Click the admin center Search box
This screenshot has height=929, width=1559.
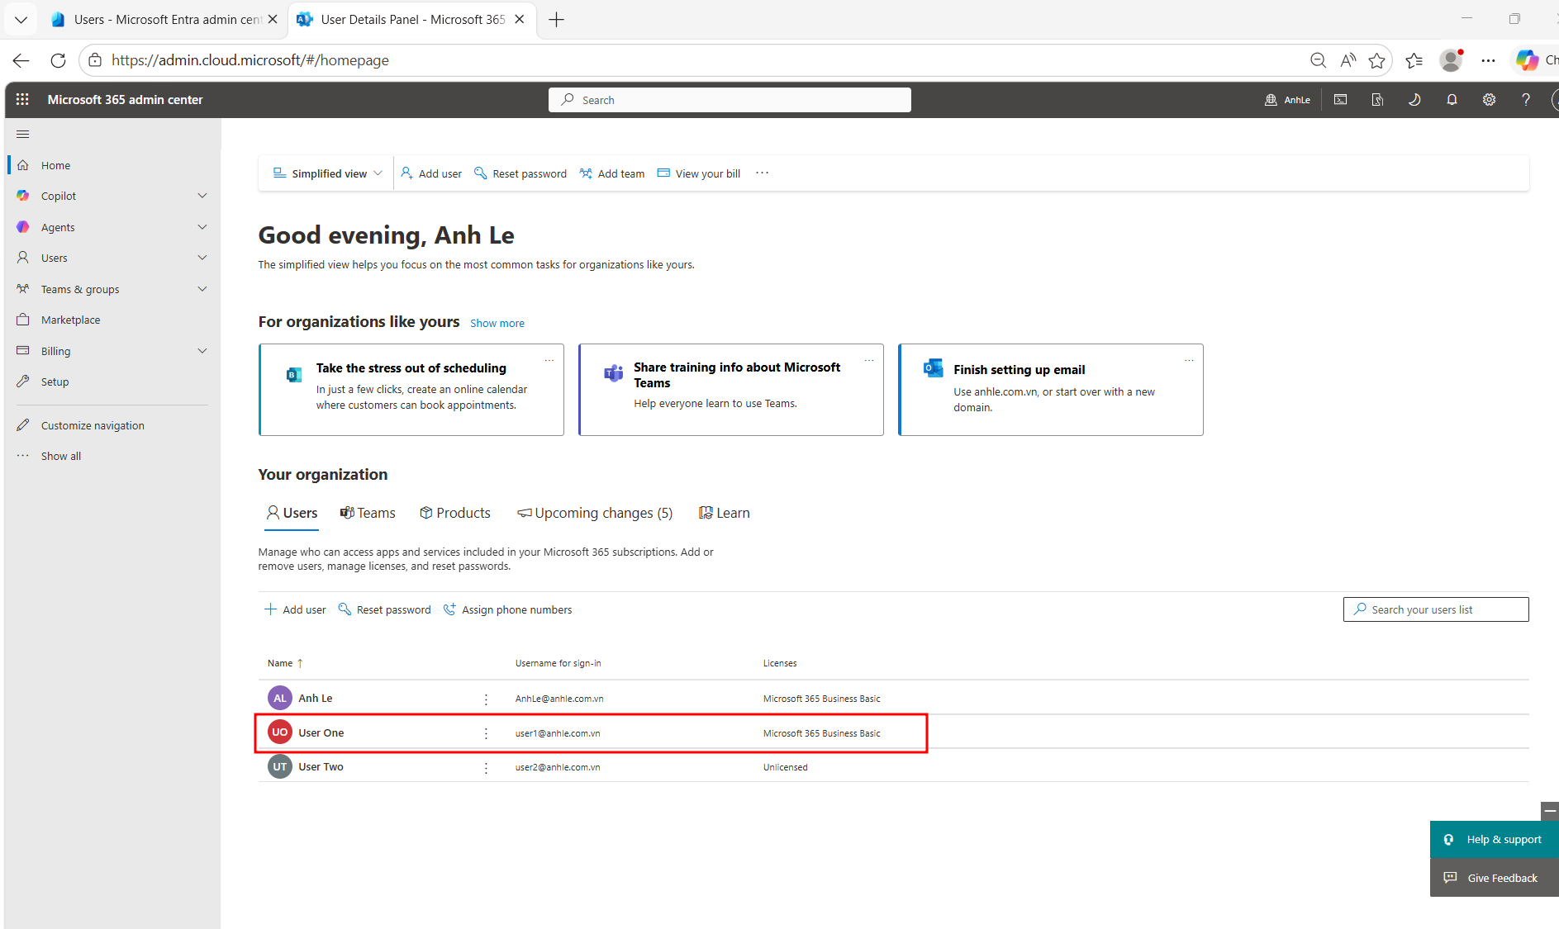tap(730, 100)
